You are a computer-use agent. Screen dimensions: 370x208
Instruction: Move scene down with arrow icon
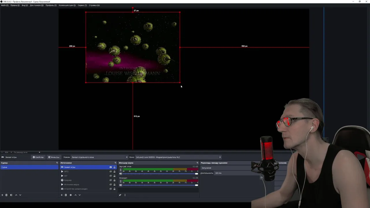pyautogui.click(x=20, y=195)
